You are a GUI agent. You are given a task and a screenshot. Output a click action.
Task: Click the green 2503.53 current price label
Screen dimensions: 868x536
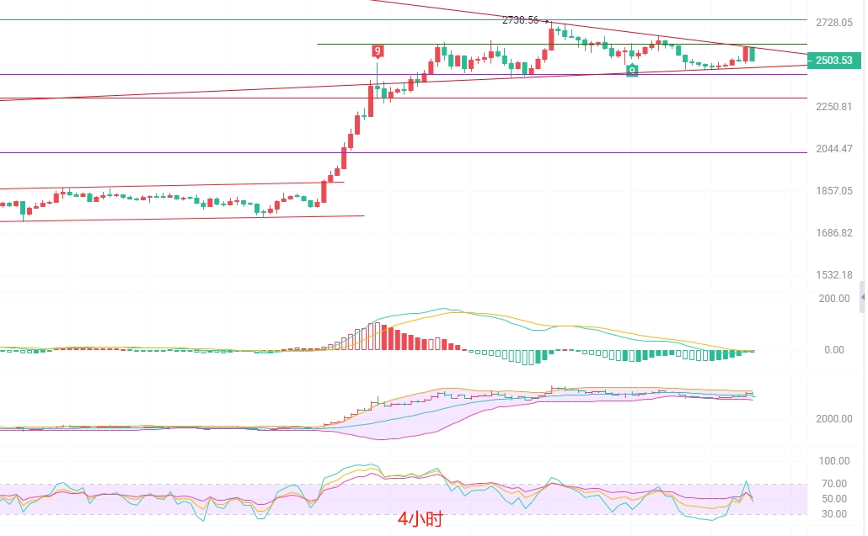click(x=834, y=61)
